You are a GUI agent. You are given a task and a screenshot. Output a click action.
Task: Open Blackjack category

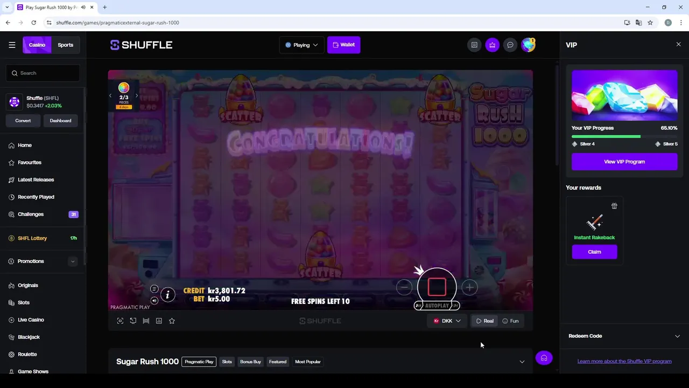[x=29, y=337]
